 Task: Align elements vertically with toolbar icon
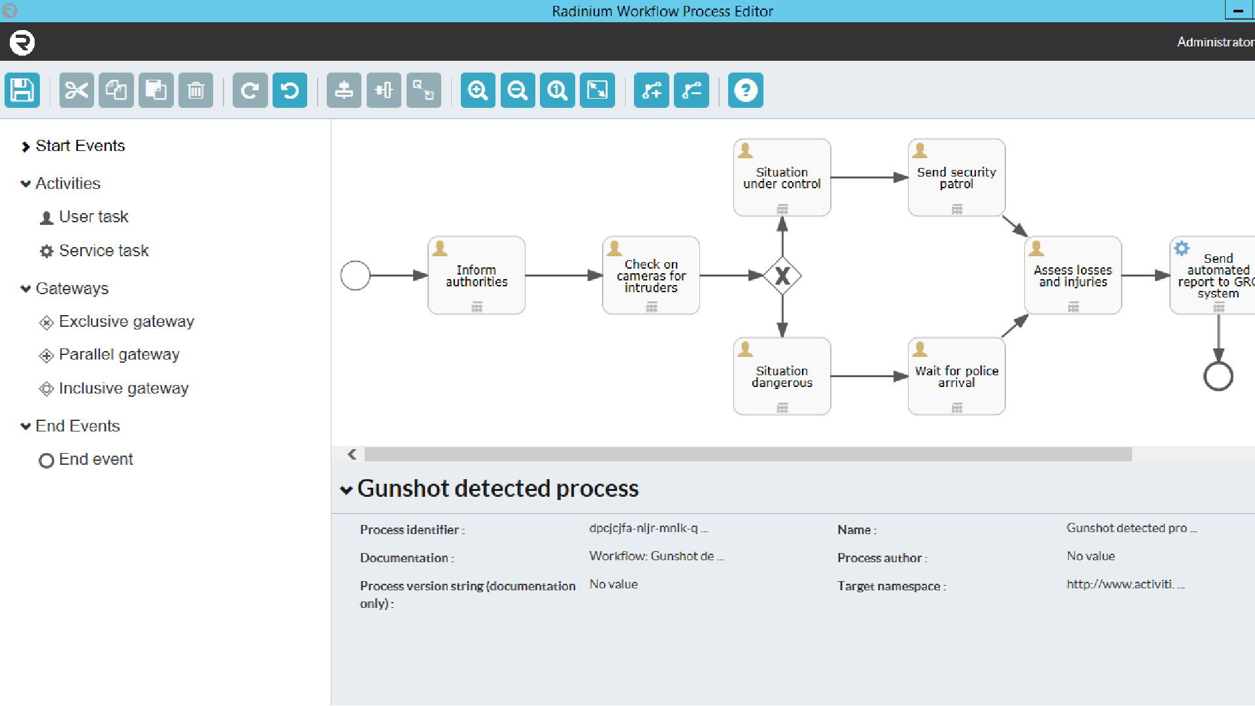coord(344,90)
